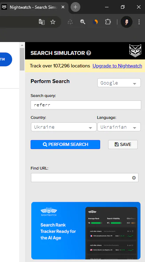This screenshot has width=145, height=262.
Task: Click the Perform Search button
Action: [x=65, y=145]
